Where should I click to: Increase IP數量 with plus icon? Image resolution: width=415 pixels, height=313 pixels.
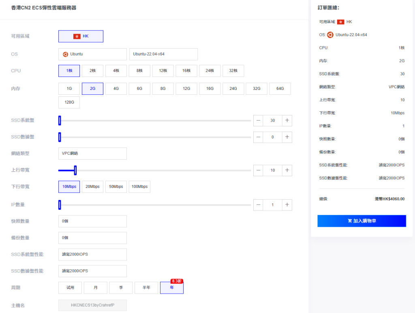(x=287, y=205)
